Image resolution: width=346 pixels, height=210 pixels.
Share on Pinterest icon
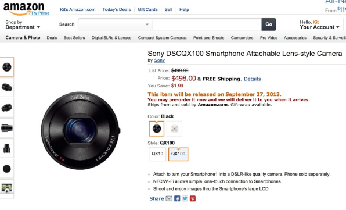[193, 198]
